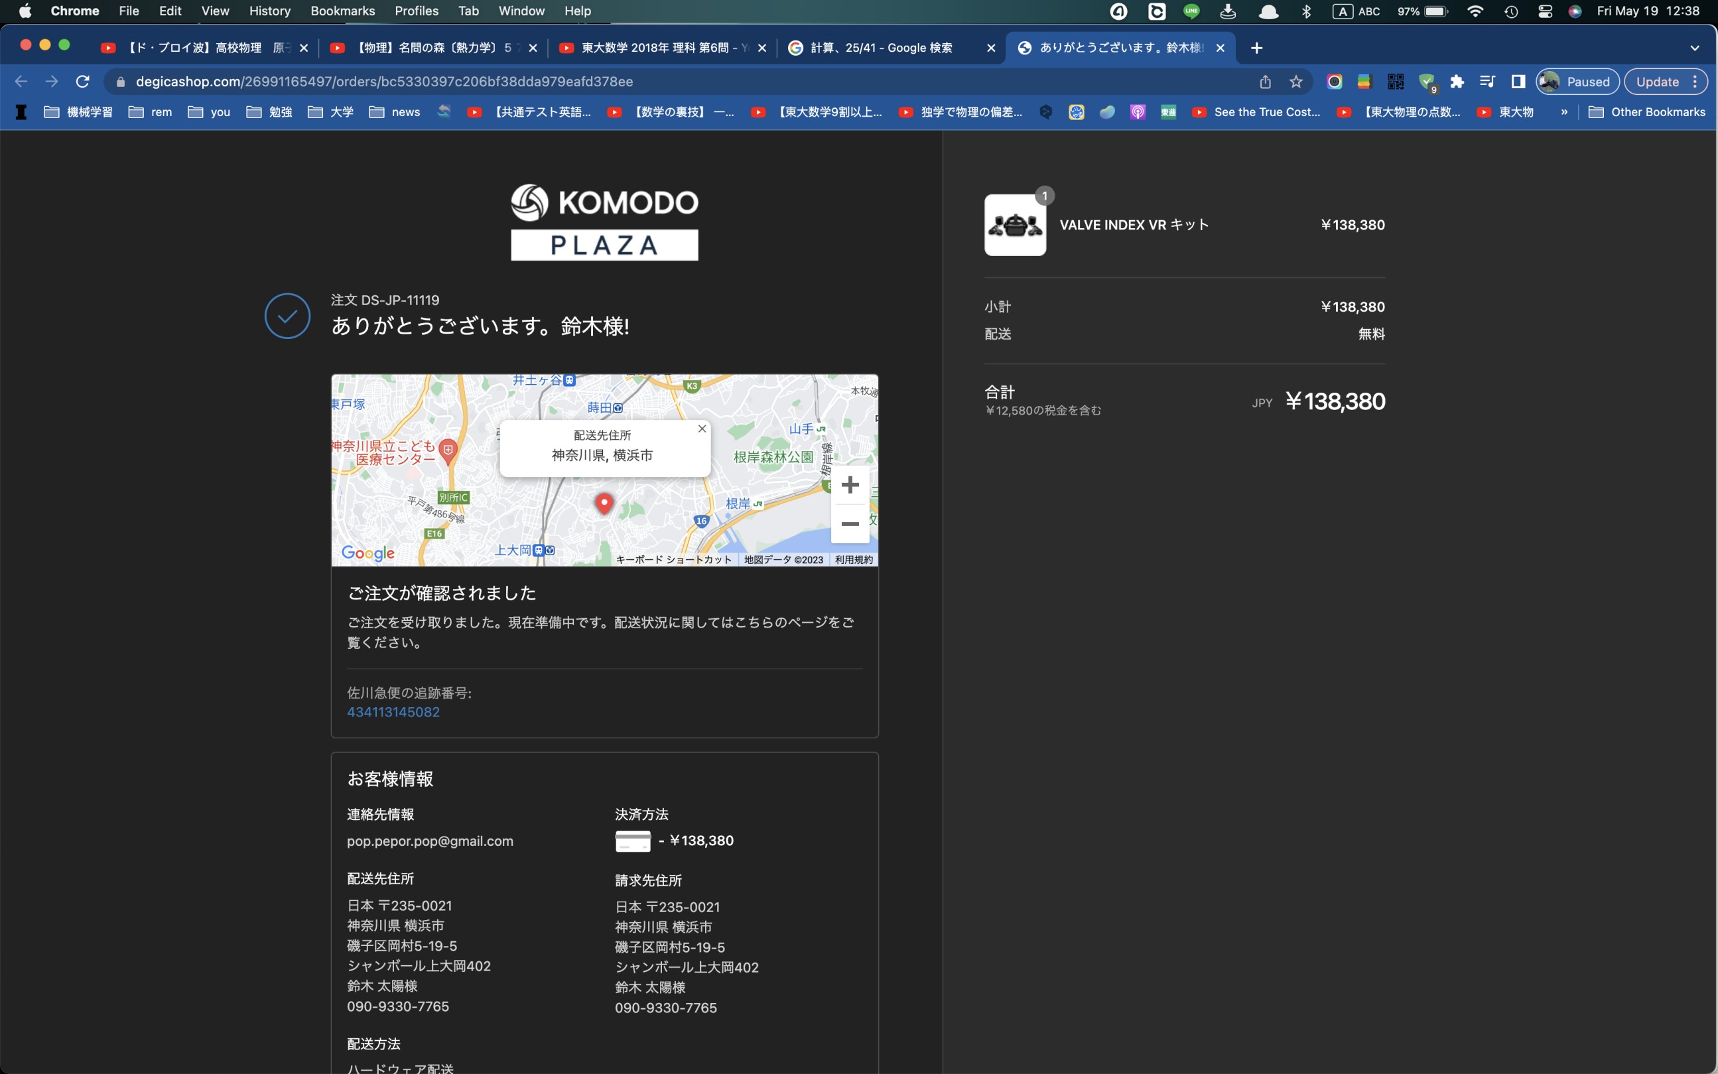Open the View menu
Viewport: 1718px width, 1074px height.
point(215,11)
